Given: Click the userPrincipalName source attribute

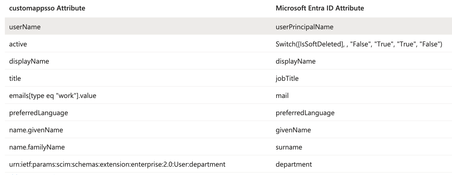Looking at the screenshot, I should 304,27.
